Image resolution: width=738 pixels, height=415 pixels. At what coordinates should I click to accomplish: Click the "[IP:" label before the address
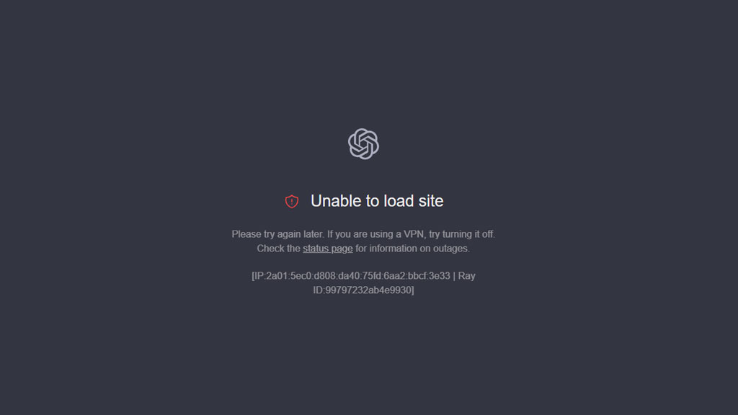point(259,276)
